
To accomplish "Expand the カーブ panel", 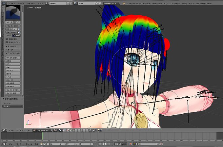I will tap(10, 50).
